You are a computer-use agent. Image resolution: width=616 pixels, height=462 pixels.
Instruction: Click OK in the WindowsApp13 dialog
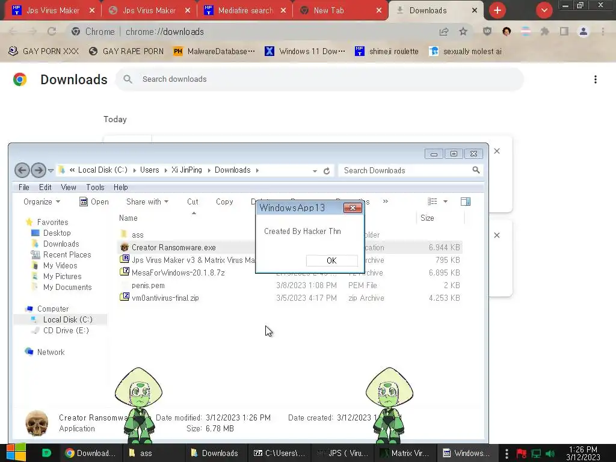point(331,260)
